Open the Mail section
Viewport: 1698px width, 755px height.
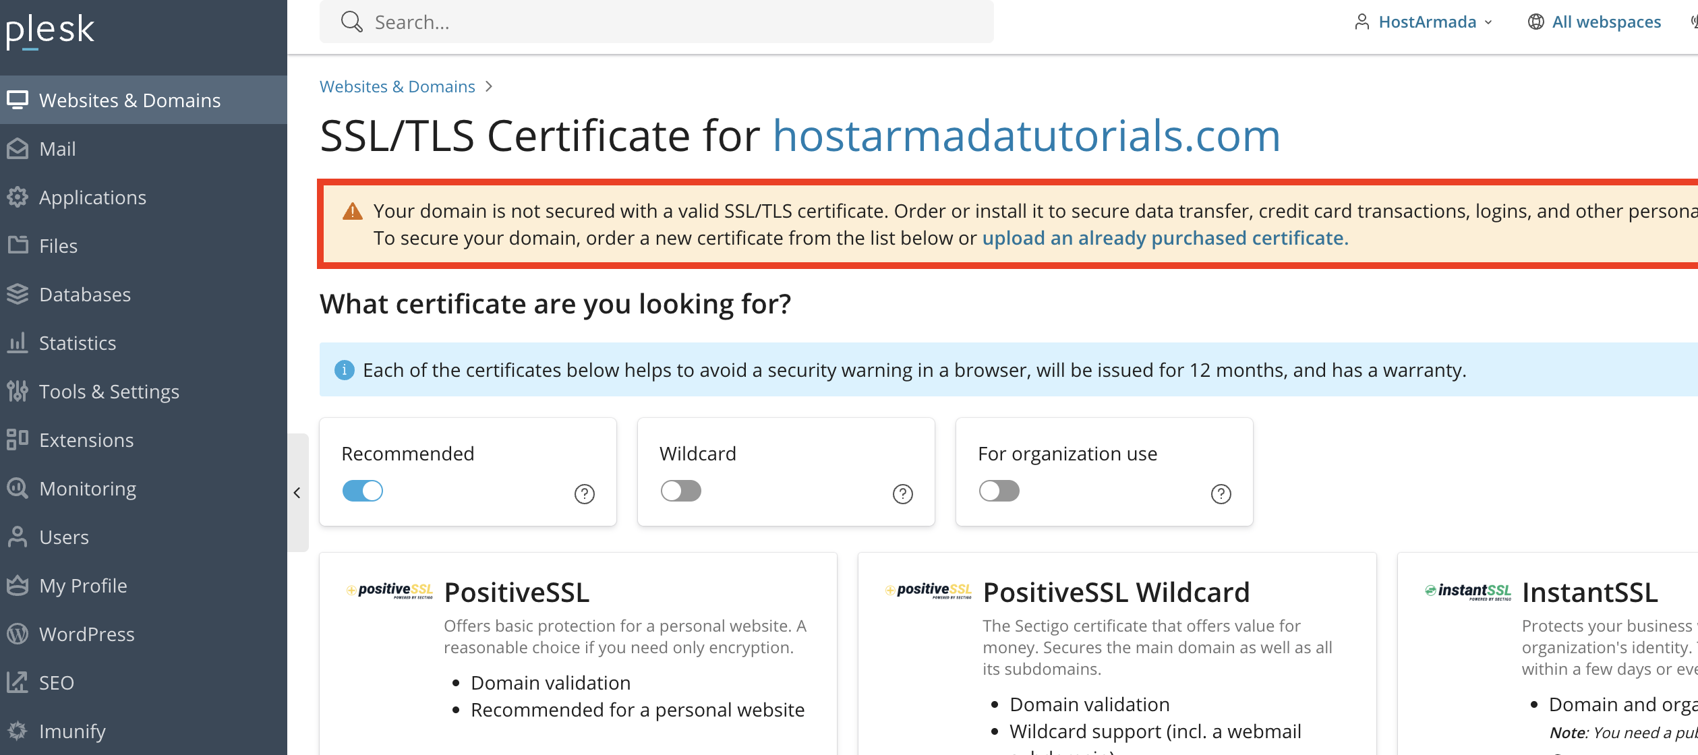[x=57, y=148]
